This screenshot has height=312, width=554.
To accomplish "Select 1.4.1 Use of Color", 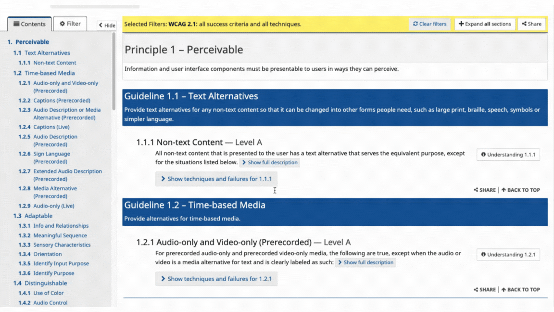I will [x=41, y=293].
